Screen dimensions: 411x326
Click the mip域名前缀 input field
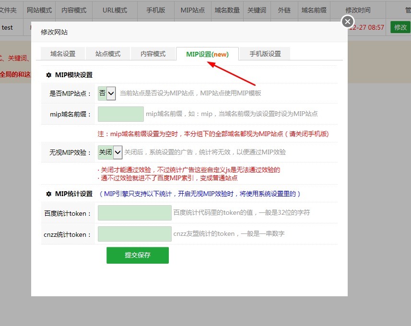point(120,114)
